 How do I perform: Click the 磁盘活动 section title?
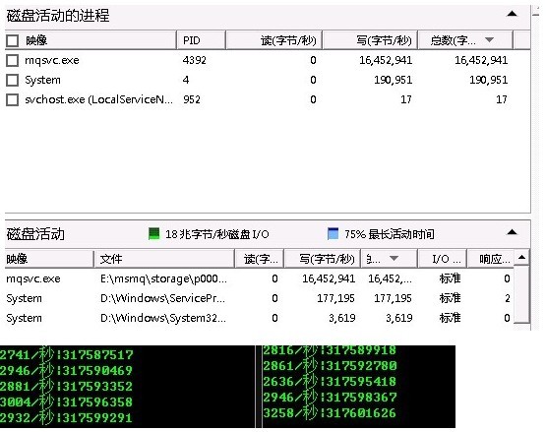click(35, 234)
